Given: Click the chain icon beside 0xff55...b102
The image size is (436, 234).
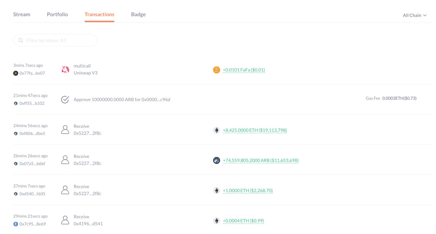Looking at the screenshot, I should click(x=16, y=104).
